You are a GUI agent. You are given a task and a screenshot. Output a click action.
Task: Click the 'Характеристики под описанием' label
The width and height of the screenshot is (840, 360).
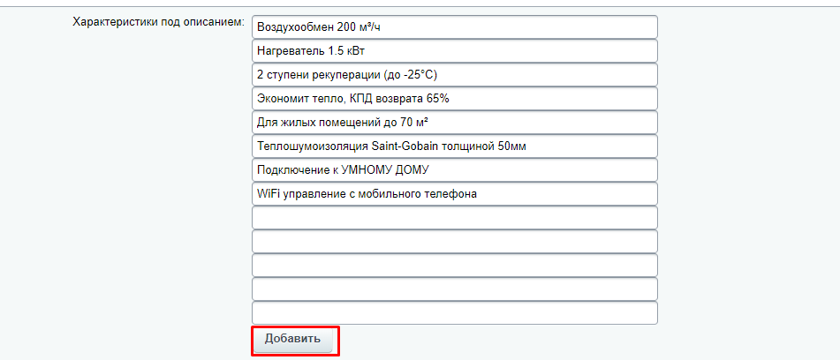click(x=158, y=21)
